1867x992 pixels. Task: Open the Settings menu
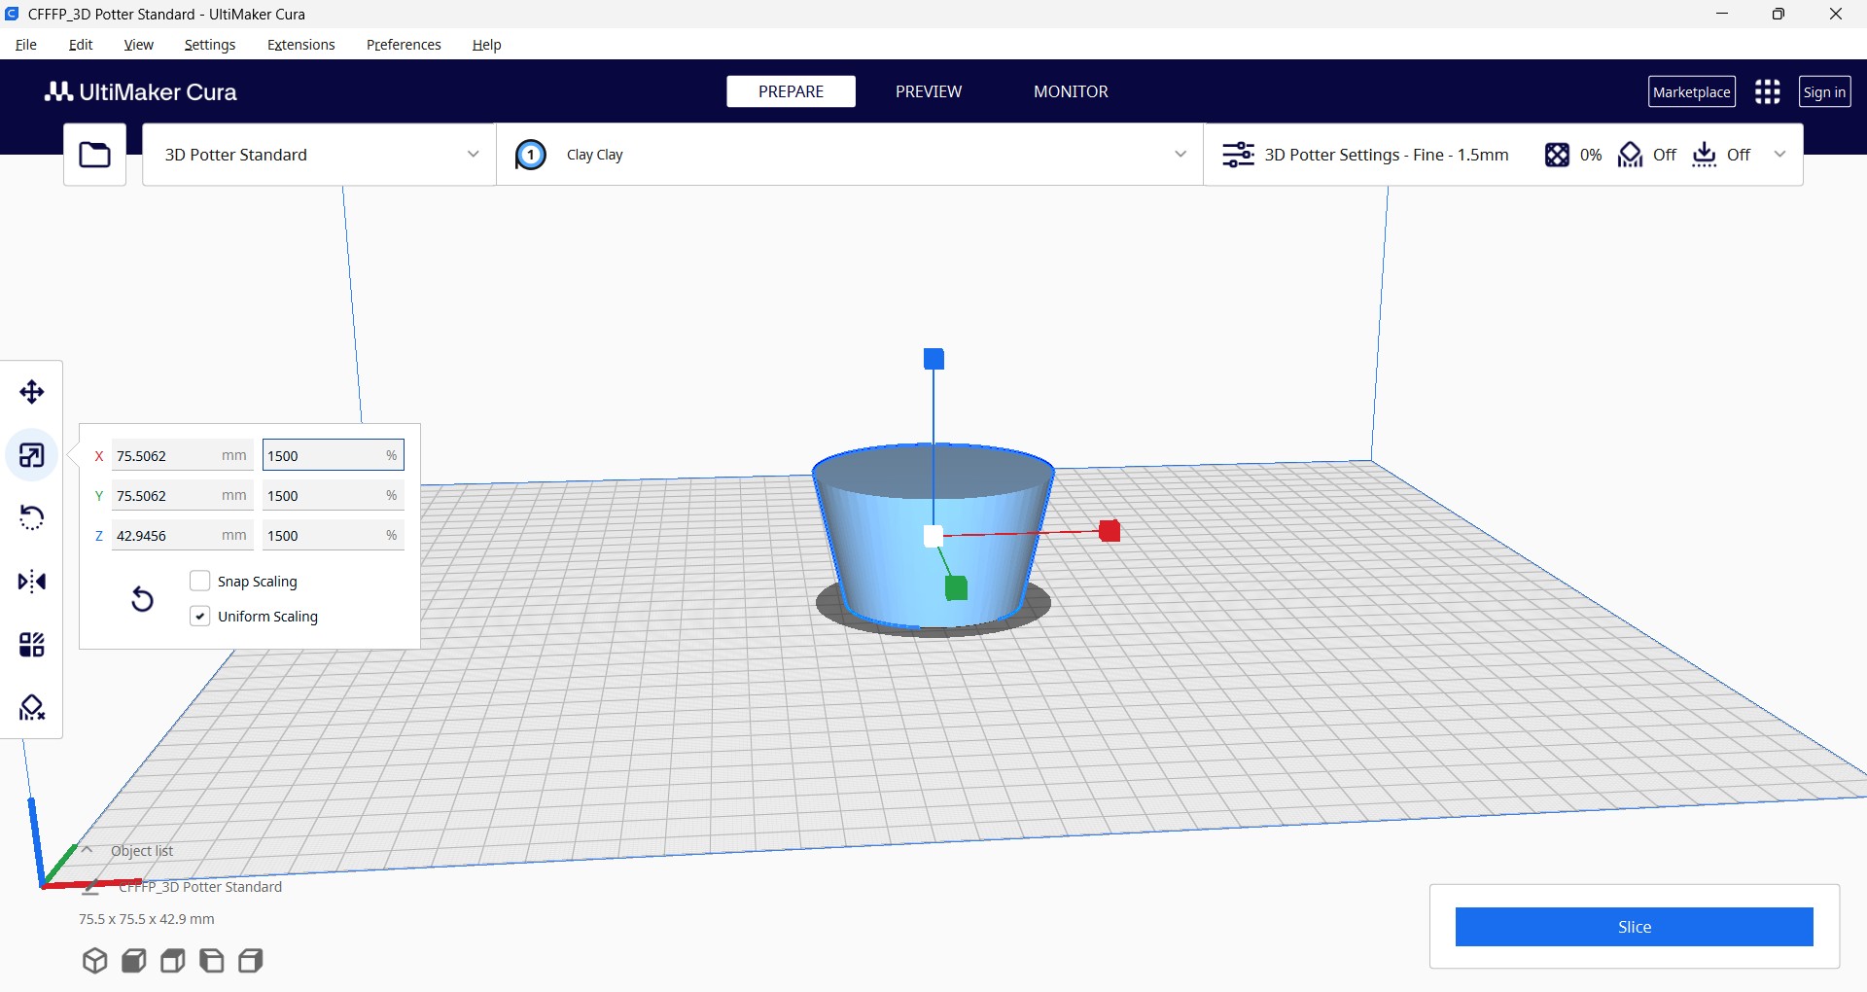(210, 45)
